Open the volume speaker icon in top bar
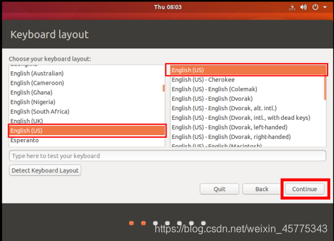 point(303,7)
